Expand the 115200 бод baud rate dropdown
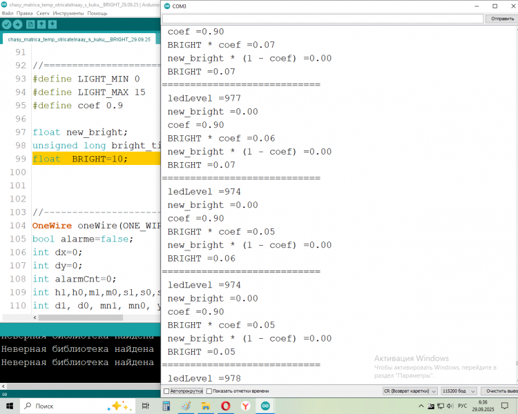The width and height of the screenshot is (518, 414). 458,391
